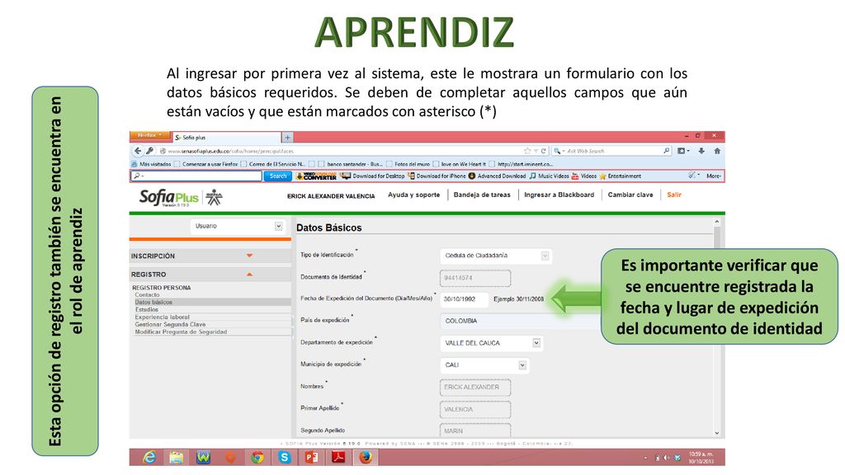Open the bookmarks menu icon
This screenshot has width=845, height=475.
pyautogui.click(x=682, y=152)
